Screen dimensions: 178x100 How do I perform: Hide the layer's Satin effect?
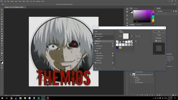[x=136, y=81]
